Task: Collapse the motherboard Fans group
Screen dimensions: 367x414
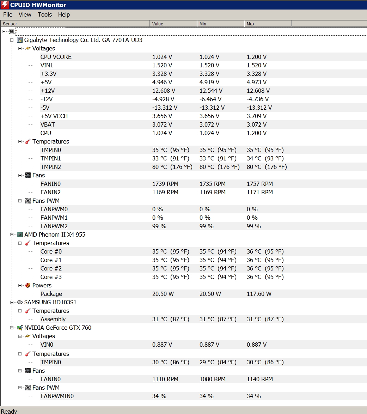Action: (20, 175)
